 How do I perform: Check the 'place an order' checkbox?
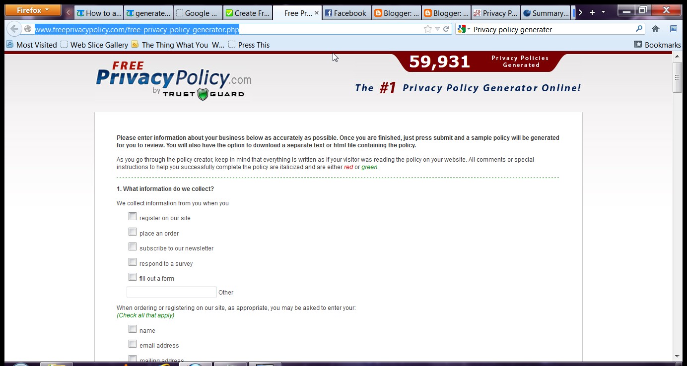(x=133, y=232)
